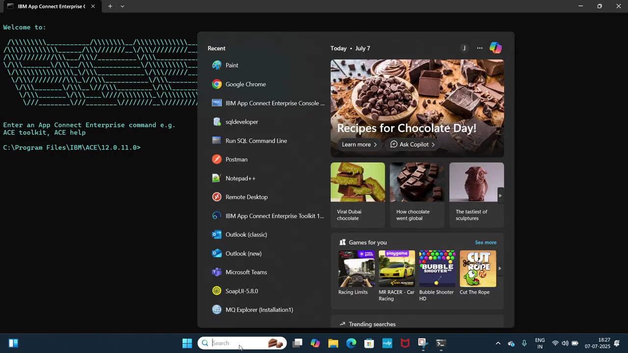Click Ask Copilot on the Chocolate Day banner
628x353 pixels.
(413, 145)
